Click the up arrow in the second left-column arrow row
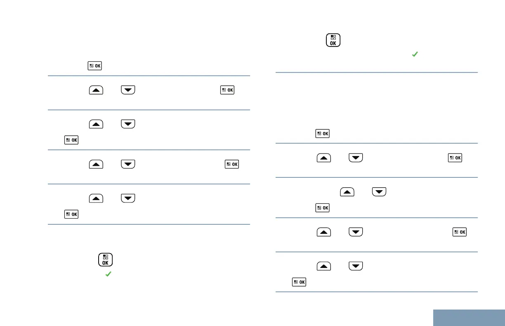 [95, 124]
